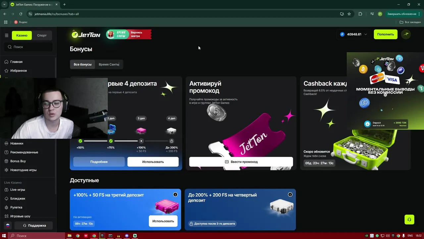Click the pink 3 деп bonus chest

141,130
